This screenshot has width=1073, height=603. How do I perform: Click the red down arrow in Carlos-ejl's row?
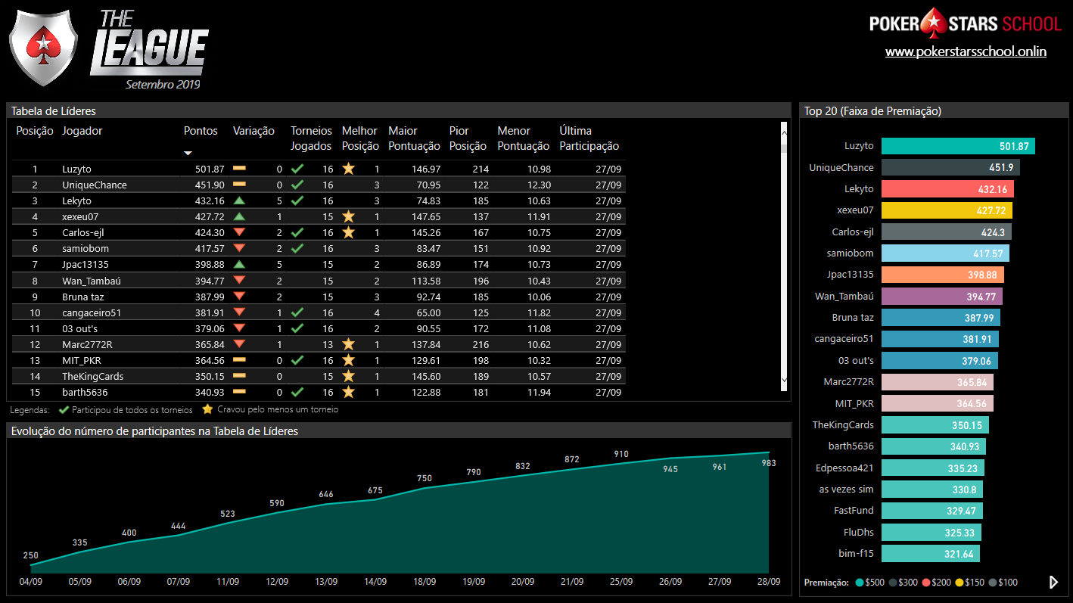239,232
